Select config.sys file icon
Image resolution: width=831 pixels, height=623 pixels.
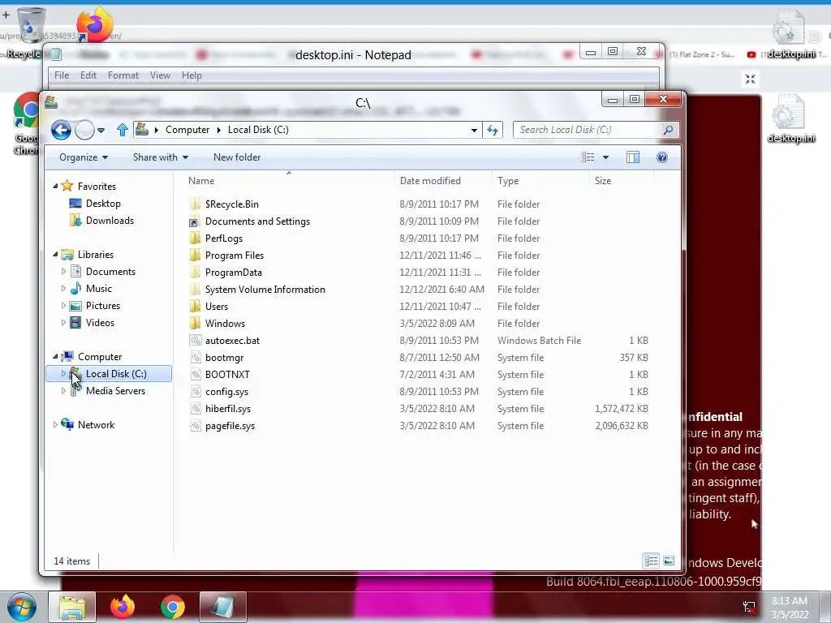(x=195, y=392)
